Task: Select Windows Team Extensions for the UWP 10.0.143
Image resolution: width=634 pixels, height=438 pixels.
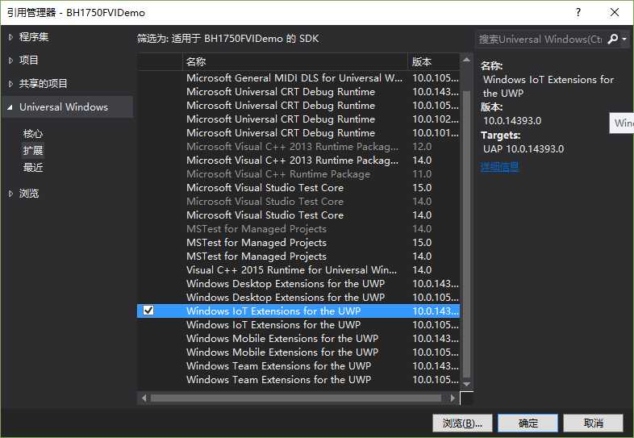Action: [x=298, y=366]
